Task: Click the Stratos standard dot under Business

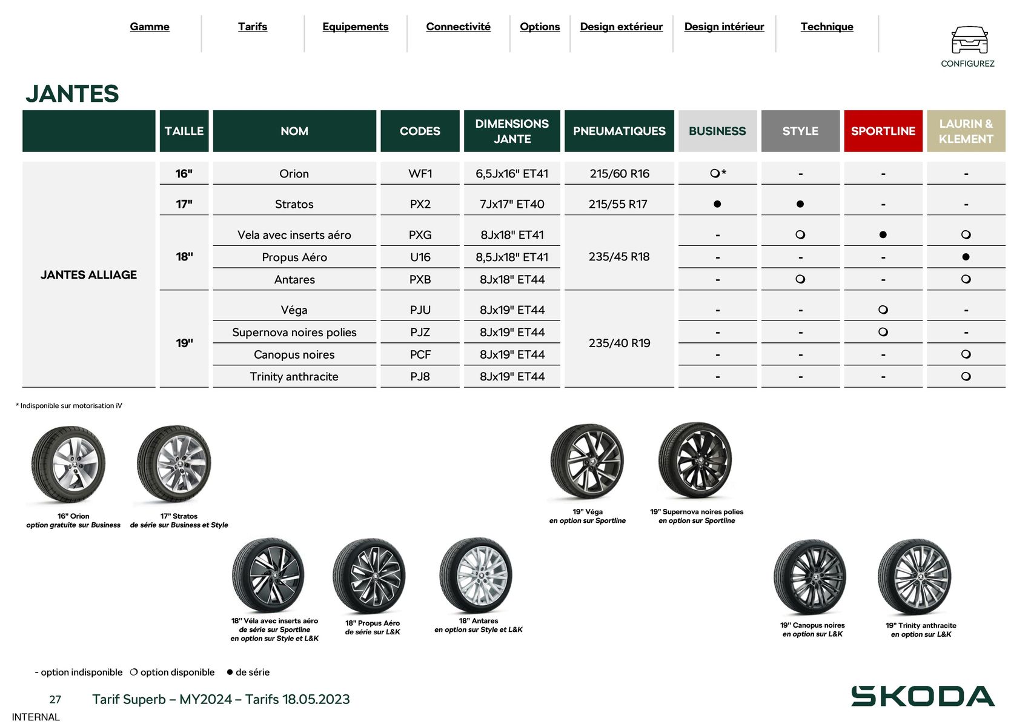Action: 717,204
